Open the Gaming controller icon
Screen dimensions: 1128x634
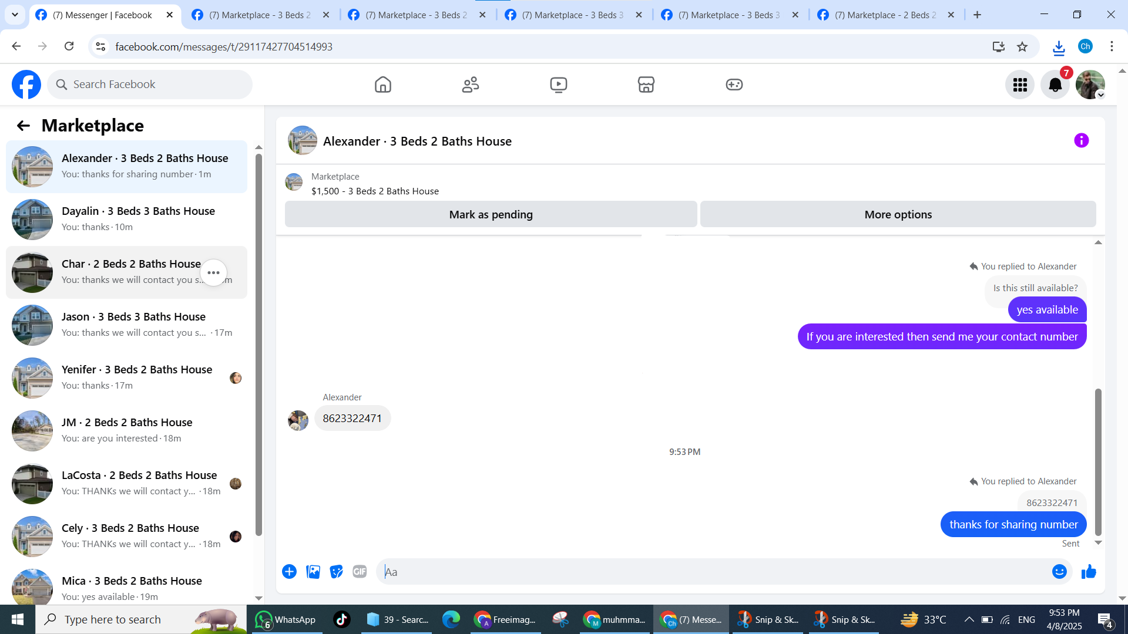pos(734,85)
